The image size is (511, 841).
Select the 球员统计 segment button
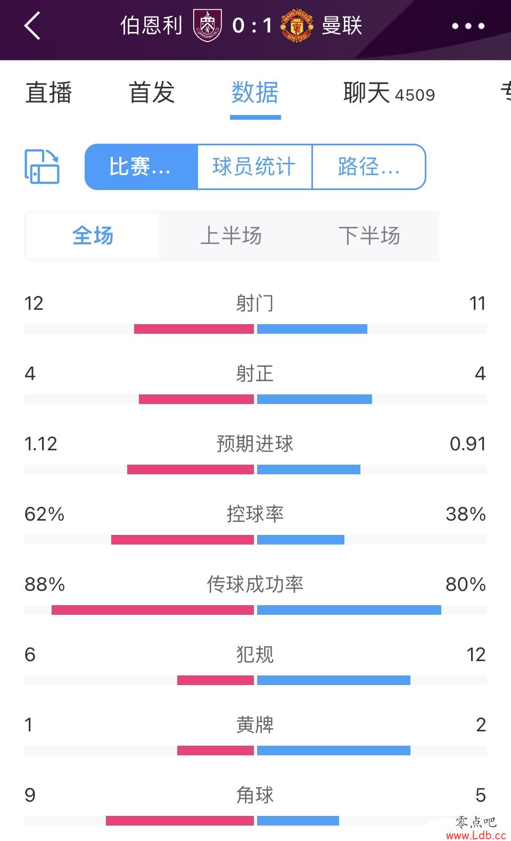click(254, 167)
